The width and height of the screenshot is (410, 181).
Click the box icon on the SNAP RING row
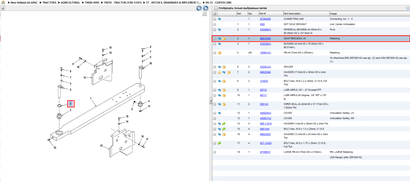pos(224,39)
